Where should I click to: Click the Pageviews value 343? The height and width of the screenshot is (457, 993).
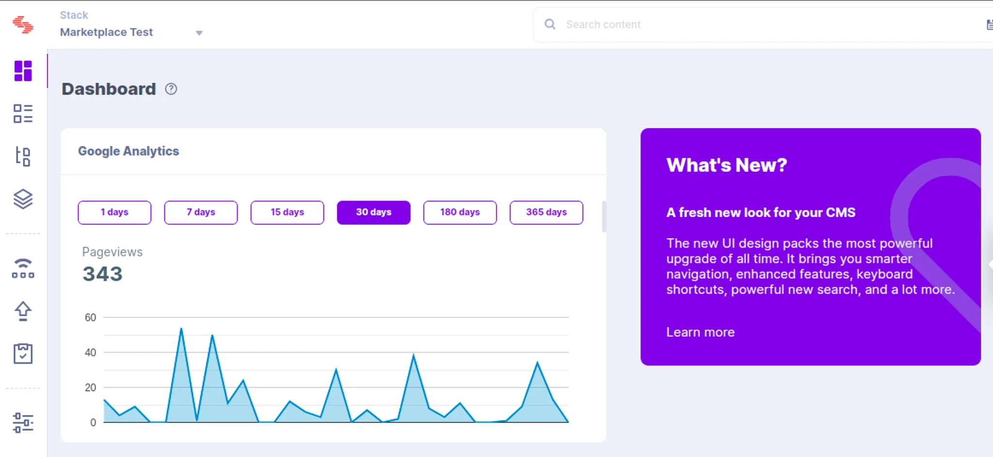point(102,274)
